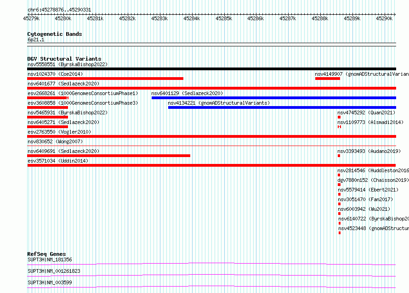Click the red bar under nsv6405271
The width and height of the screenshot is (409, 293).
coord(47,127)
